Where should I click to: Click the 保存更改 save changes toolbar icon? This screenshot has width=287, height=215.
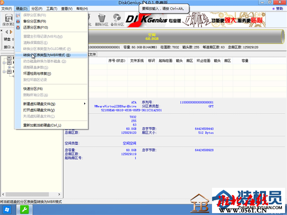(8, 20)
